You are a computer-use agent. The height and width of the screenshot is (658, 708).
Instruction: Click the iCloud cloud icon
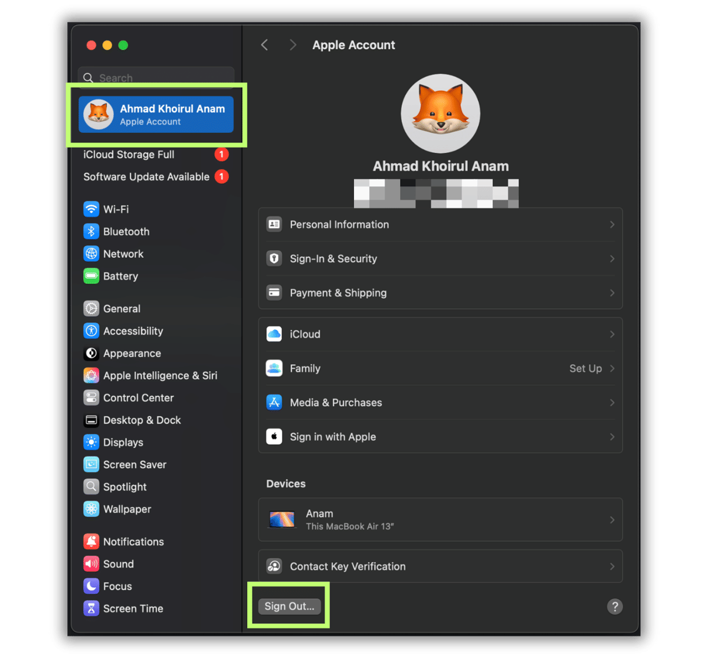(274, 334)
